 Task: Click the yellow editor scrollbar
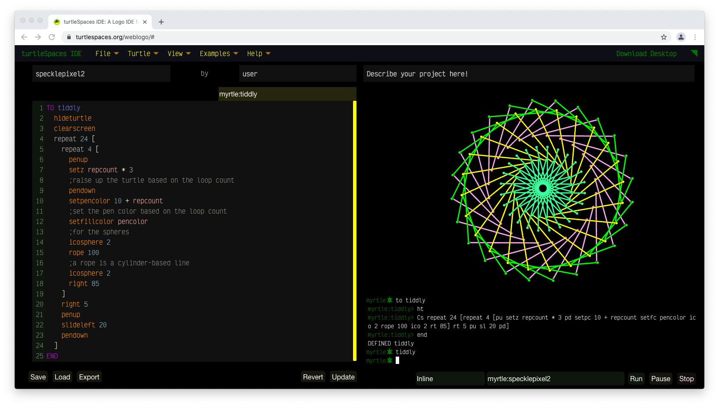(355, 230)
